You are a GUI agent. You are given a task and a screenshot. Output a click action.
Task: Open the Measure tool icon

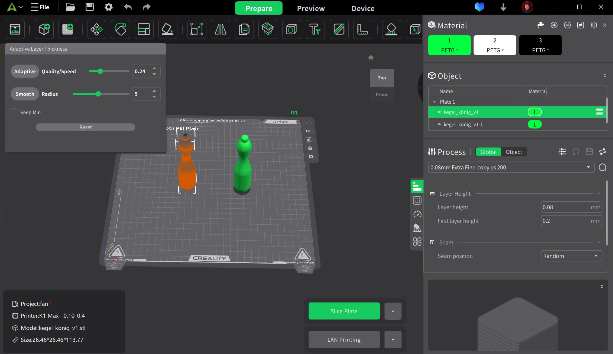[362, 29]
